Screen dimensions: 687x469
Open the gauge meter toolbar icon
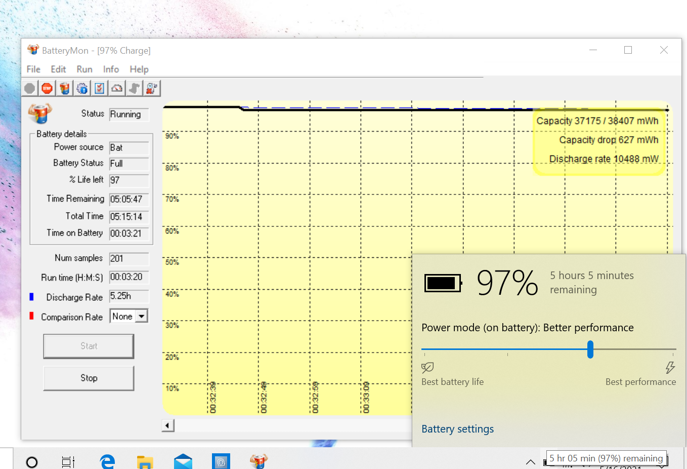point(117,88)
